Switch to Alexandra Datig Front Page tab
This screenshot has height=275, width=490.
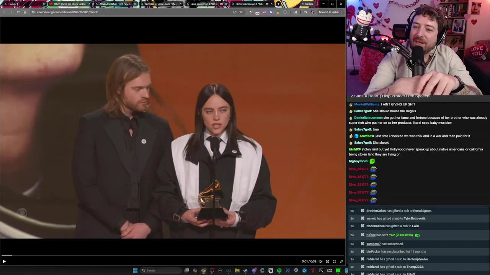pos(115,4)
